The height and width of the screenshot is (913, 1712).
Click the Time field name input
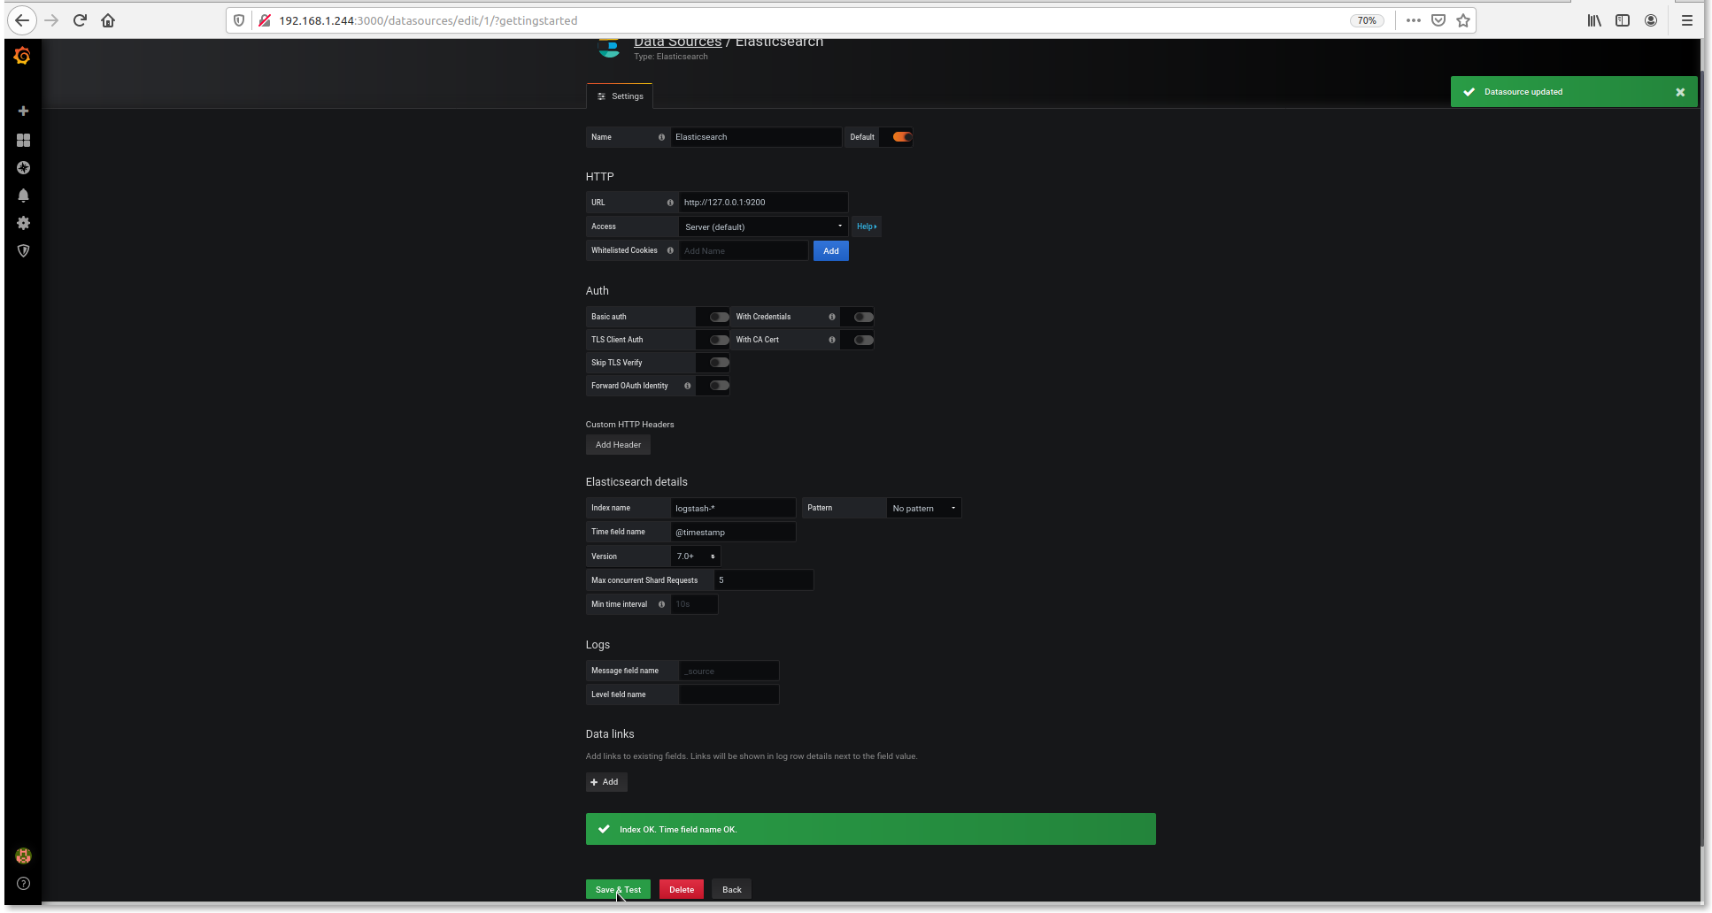(x=733, y=532)
